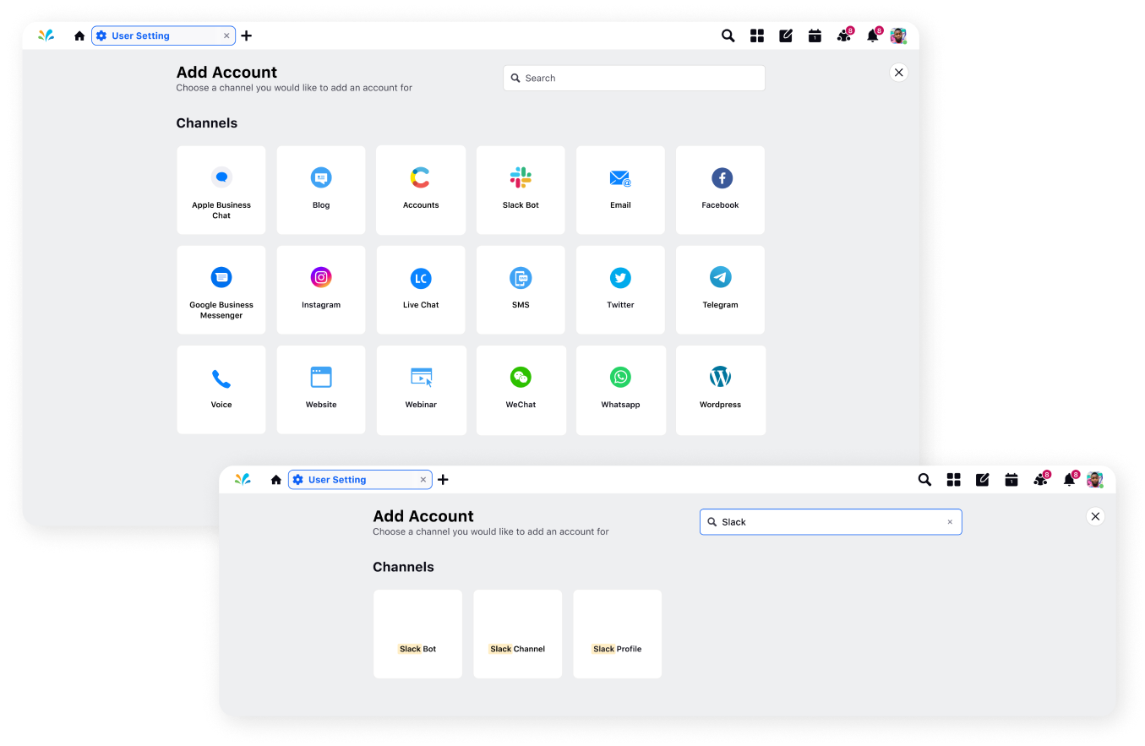The height and width of the screenshot is (746, 1145).
Task: Select the Slack Bot result tile
Action: point(418,634)
